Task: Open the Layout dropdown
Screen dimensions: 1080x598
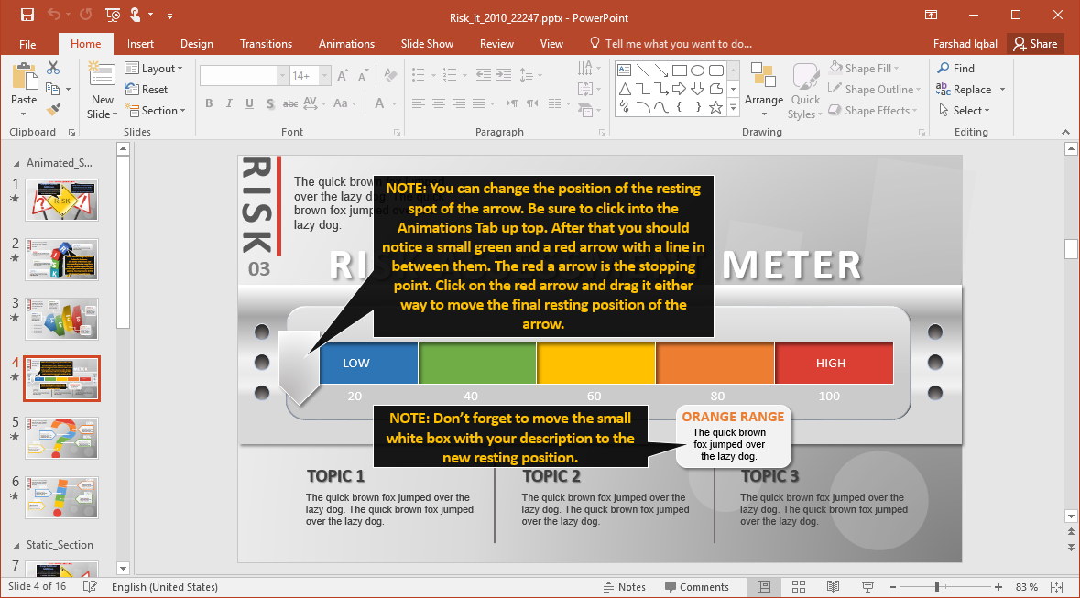Action: click(x=154, y=69)
